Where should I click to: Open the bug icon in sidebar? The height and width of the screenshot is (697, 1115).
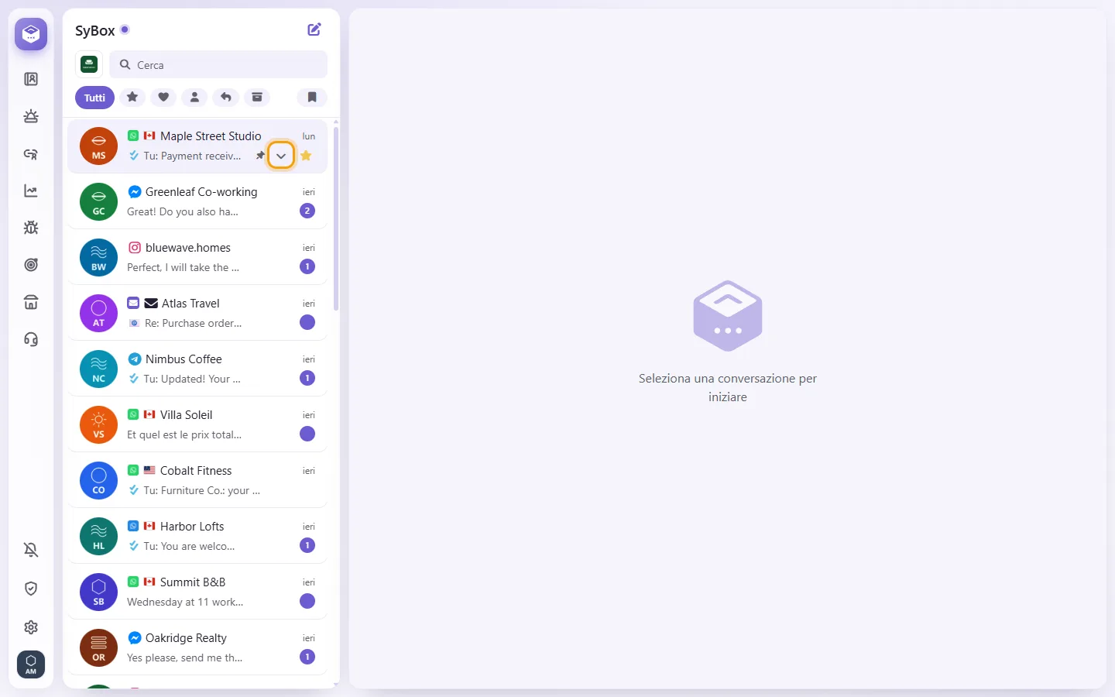tap(31, 228)
